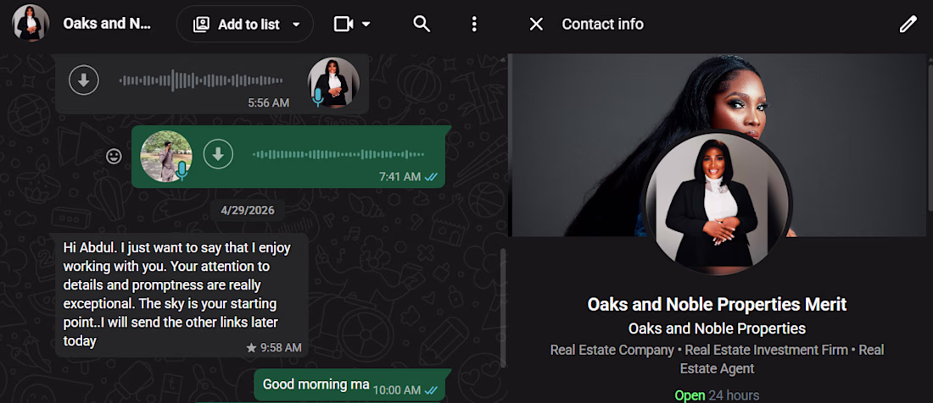933x403 pixels.
Task: Close the Contact info panel
Action: point(536,24)
